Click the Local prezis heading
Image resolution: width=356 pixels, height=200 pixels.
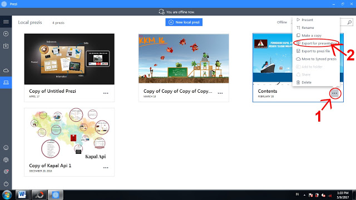[30, 22]
